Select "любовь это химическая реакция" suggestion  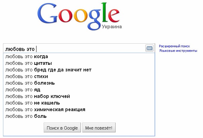click(45, 109)
